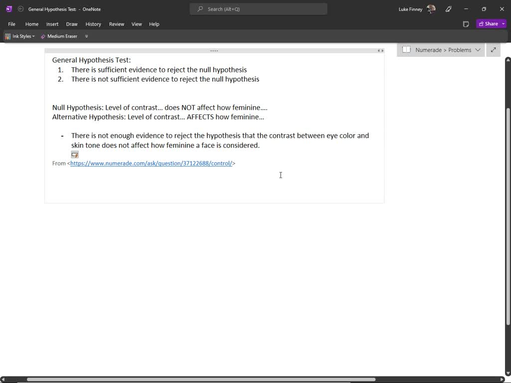The height and width of the screenshot is (383, 511).
Task: Open the File menu
Action: [11, 24]
